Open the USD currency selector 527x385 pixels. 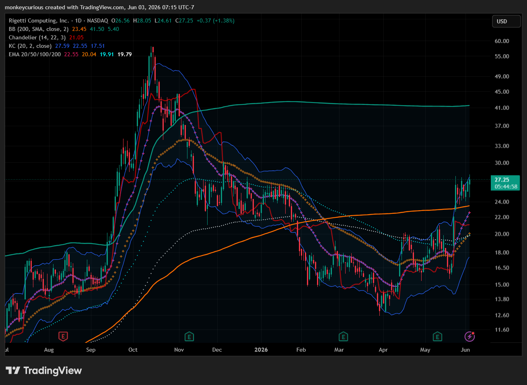click(x=506, y=21)
